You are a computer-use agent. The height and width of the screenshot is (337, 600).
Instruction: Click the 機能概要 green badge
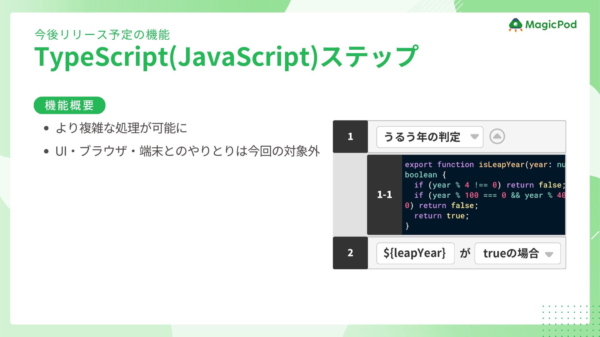[x=69, y=105]
